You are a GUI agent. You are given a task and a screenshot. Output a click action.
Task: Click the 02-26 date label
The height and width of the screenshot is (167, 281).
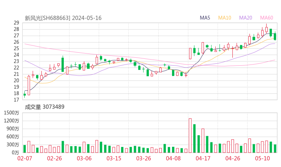click(54, 158)
